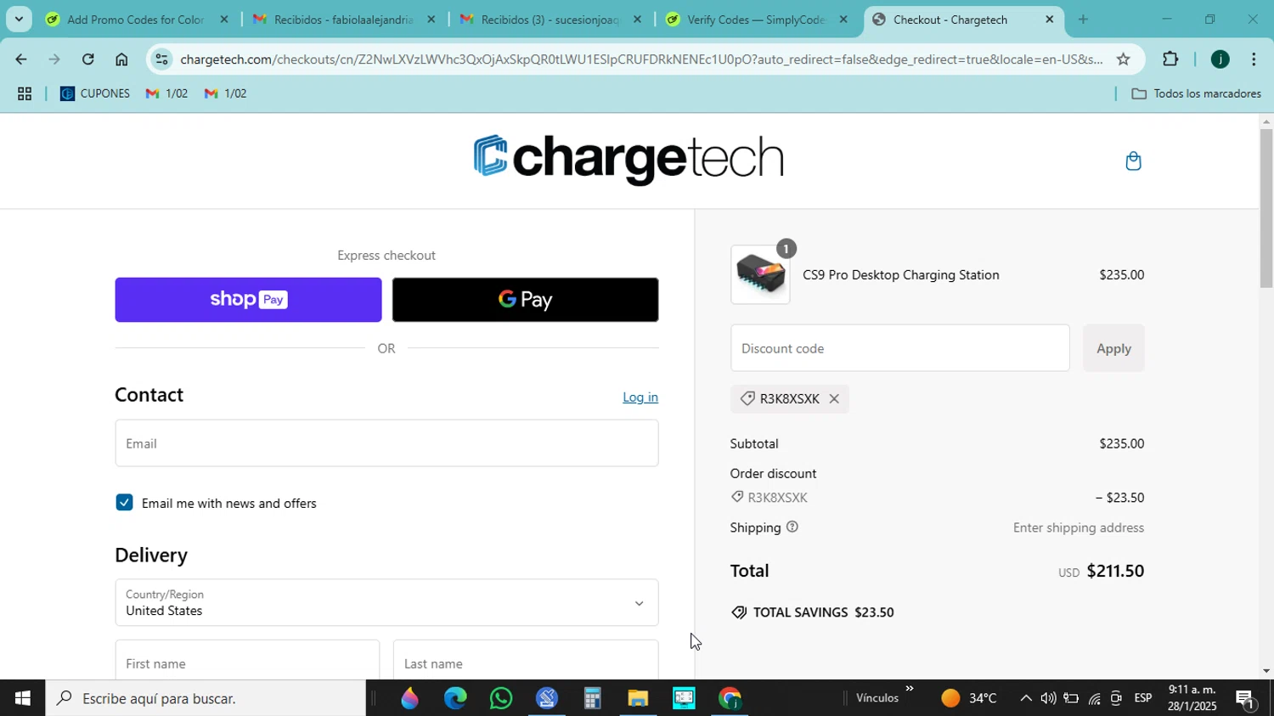Viewport: 1274px width, 716px height.
Task: Reload the checkout page
Action: pyautogui.click(x=87, y=59)
